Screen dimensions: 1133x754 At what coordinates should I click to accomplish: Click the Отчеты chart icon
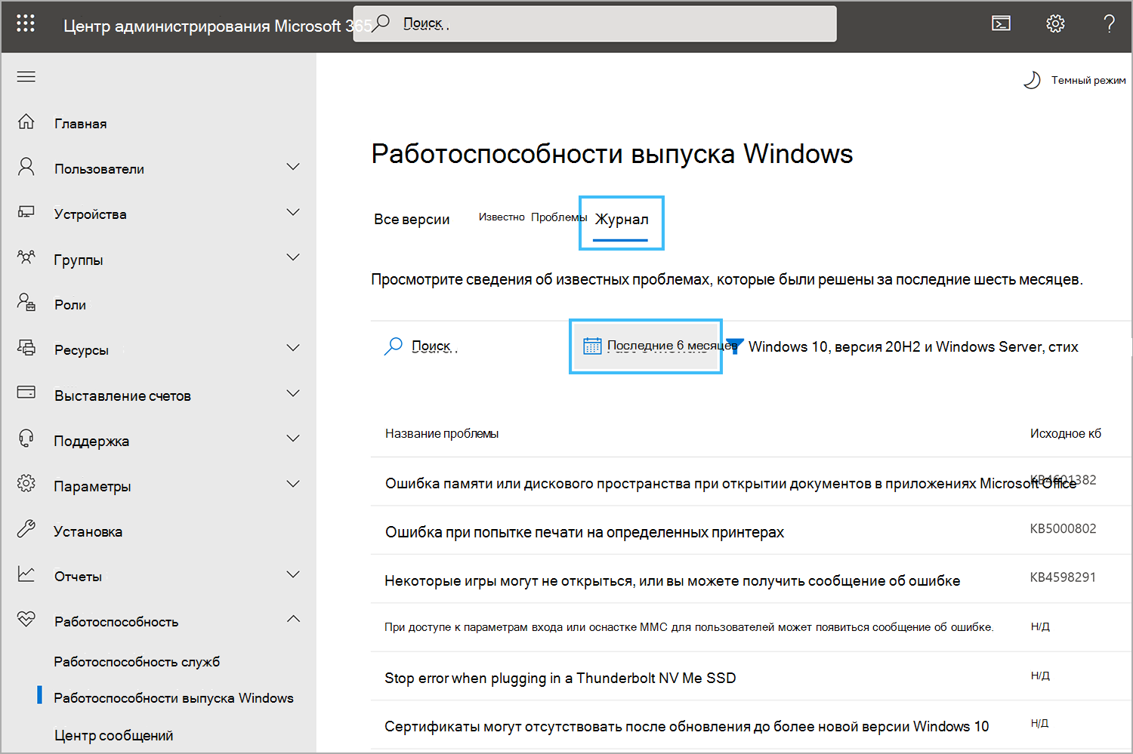click(26, 574)
